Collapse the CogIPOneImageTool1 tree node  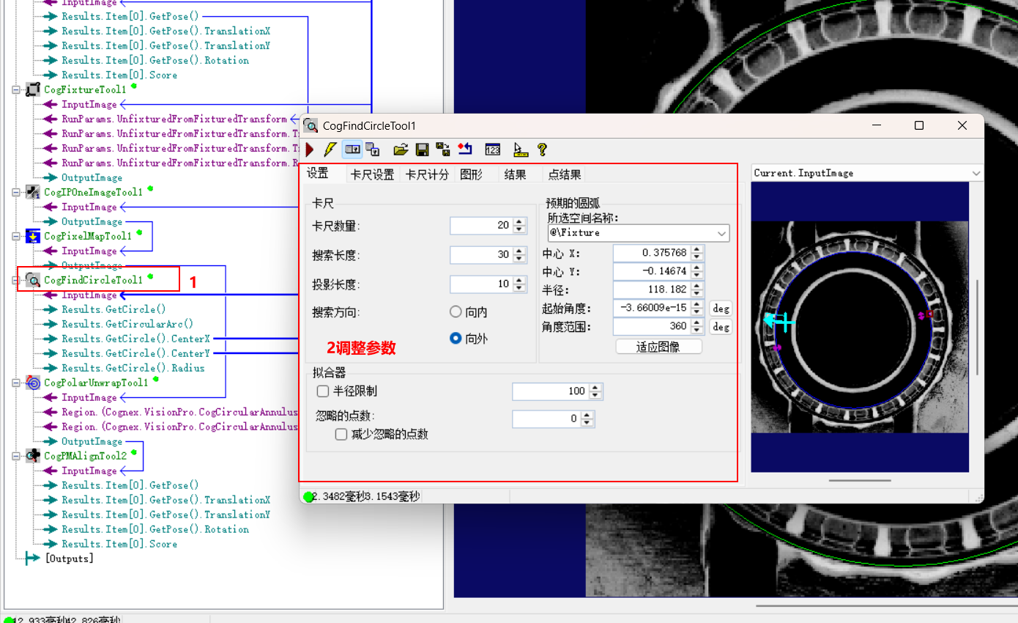(16, 192)
